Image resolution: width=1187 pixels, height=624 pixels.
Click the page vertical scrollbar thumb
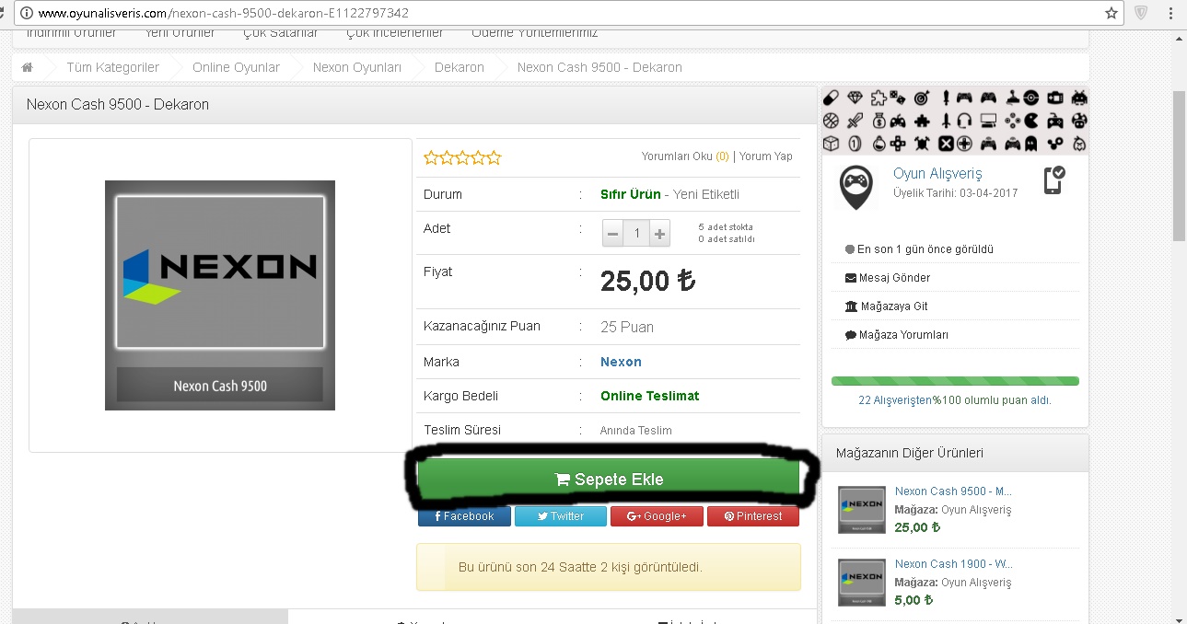click(x=1179, y=166)
